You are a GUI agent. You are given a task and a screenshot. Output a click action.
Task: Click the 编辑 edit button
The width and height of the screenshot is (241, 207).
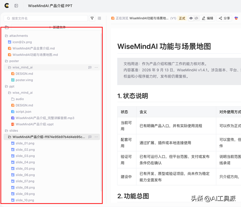207,18
